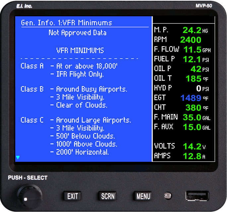Click the VOLTS 14.2 readout

click(x=180, y=146)
